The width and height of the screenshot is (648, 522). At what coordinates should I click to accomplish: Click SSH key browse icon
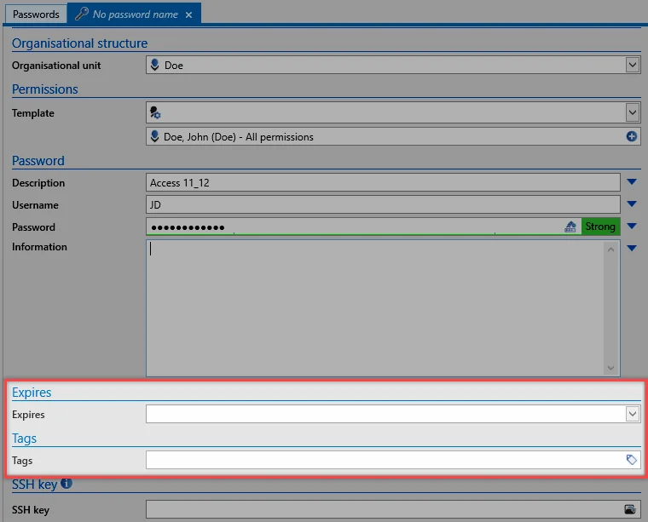click(630, 509)
